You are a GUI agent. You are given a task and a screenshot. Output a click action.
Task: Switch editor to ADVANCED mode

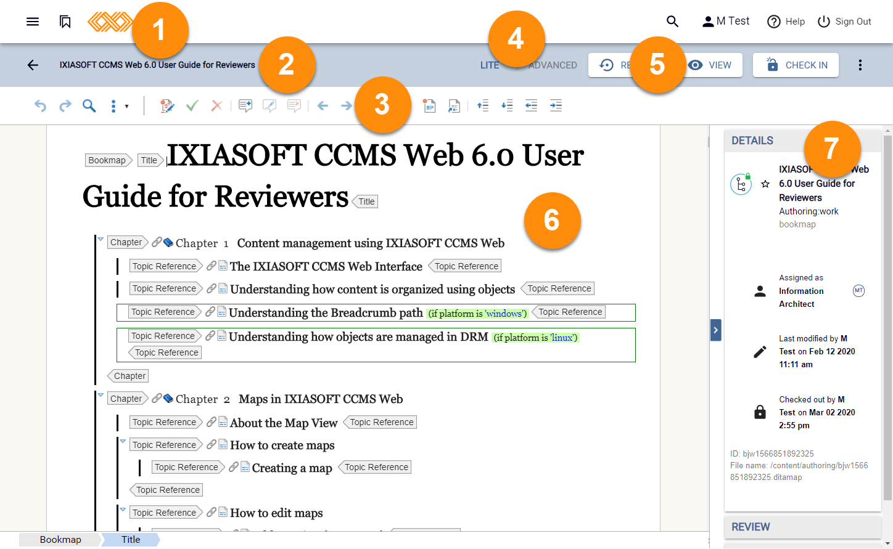[553, 65]
